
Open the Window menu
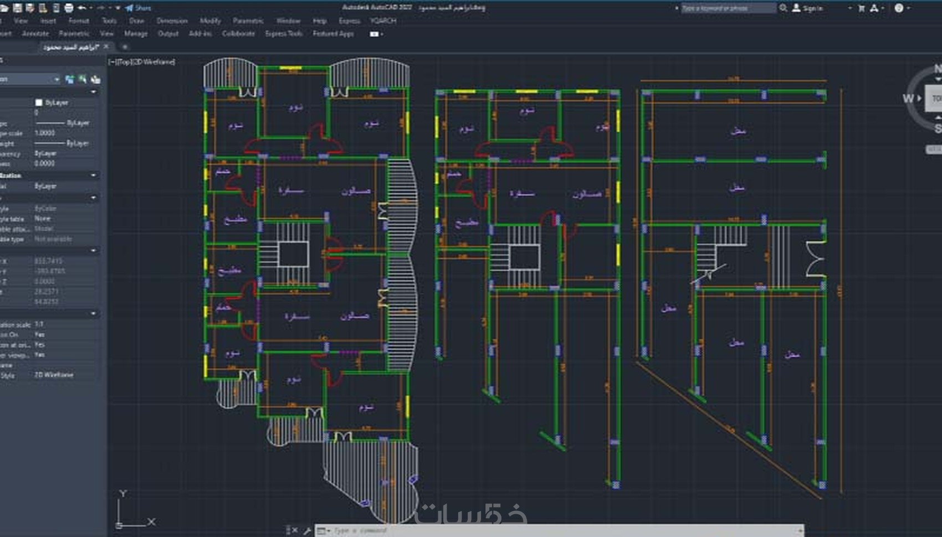(288, 20)
